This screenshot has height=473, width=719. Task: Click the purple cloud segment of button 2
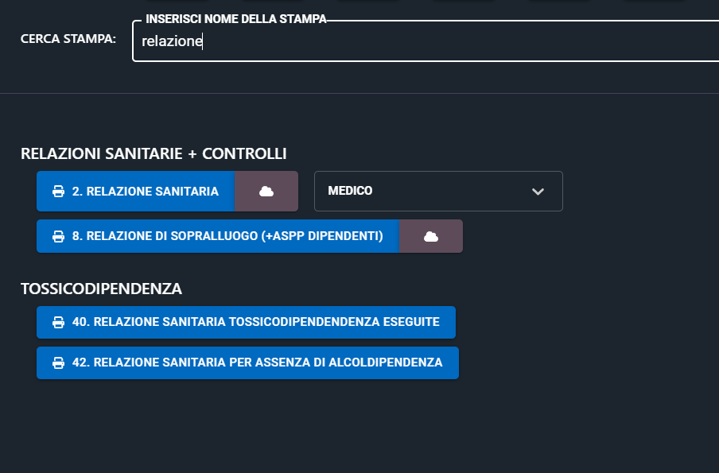(x=266, y=191)
